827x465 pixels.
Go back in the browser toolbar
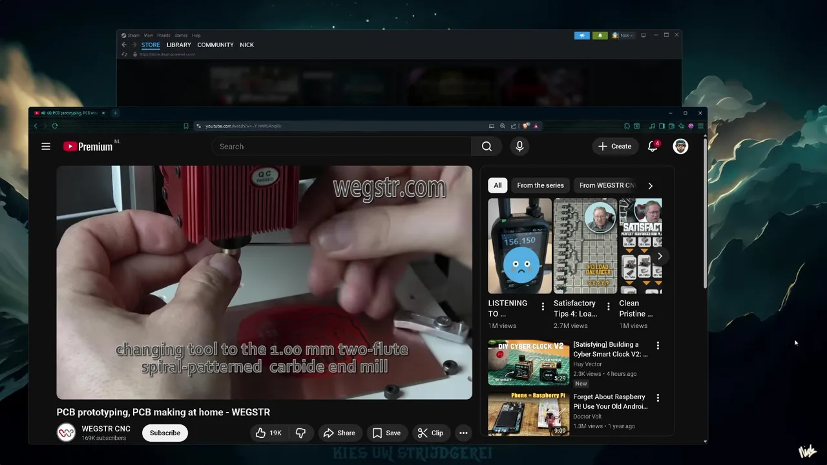point(36,126)
